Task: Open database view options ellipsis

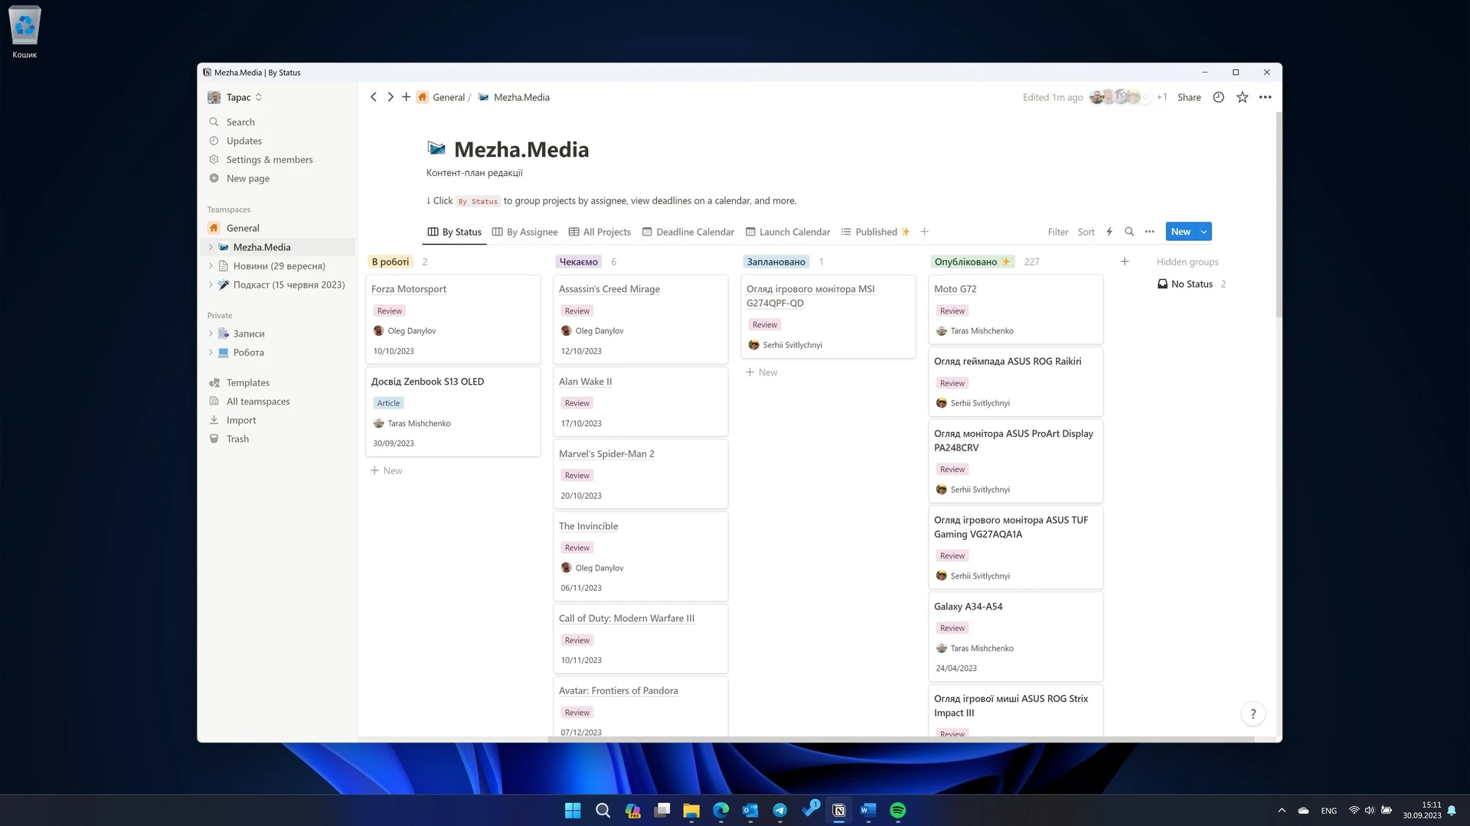Action: coord(1149,232)
